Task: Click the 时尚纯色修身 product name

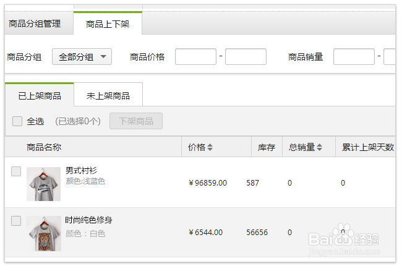Action: [x=88, y=220]
